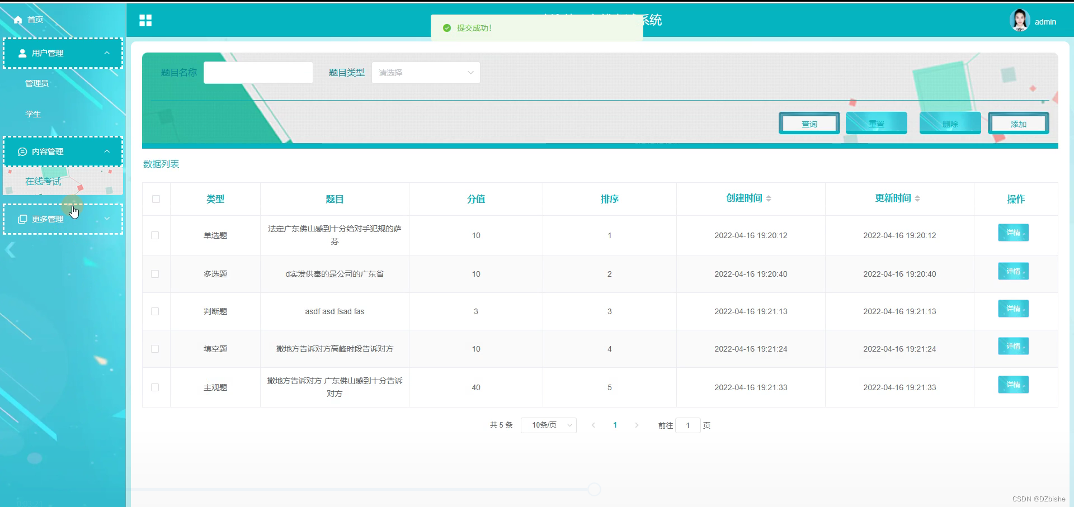
Task: Click the 2022-04-16 19:21:13 creation time
Action: pos(751,311)
